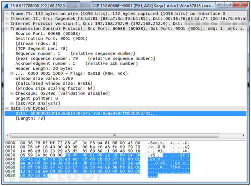Select the Length 78 line under Data

coord(30,118)
